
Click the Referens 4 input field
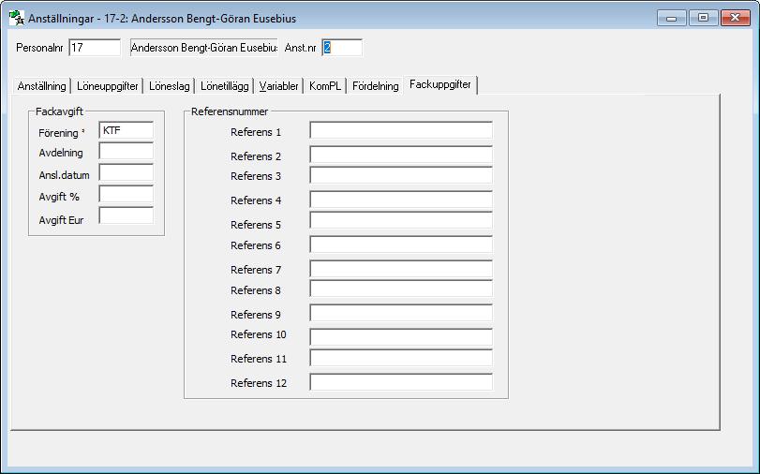(401, 200)
